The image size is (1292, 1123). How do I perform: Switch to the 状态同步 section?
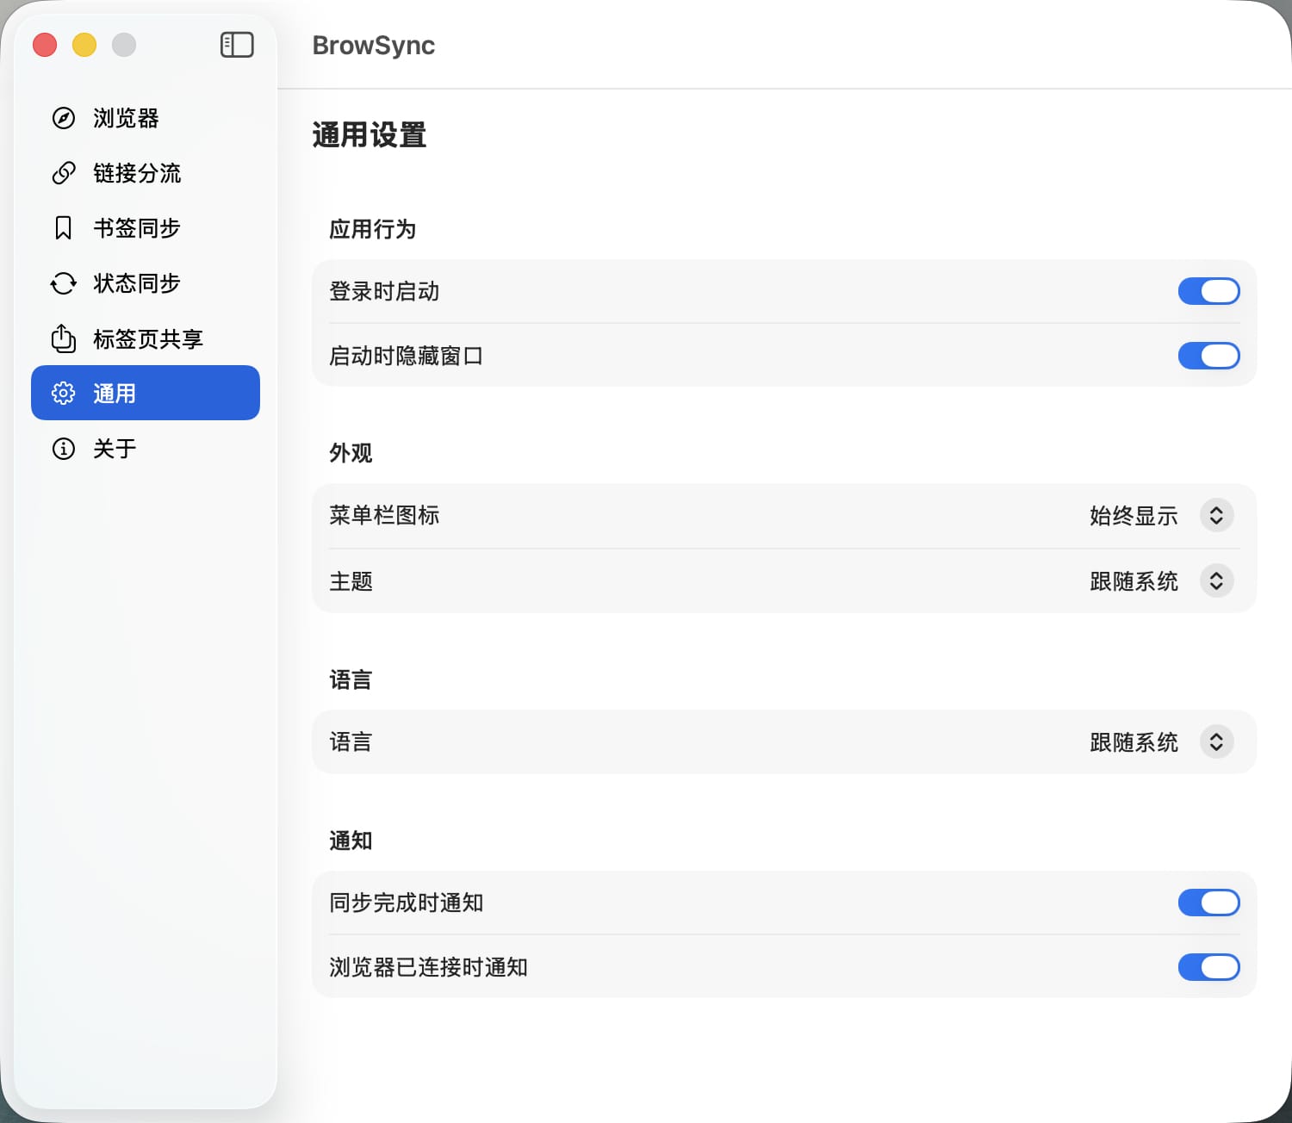pyautogui.click(x=146, y=283)
